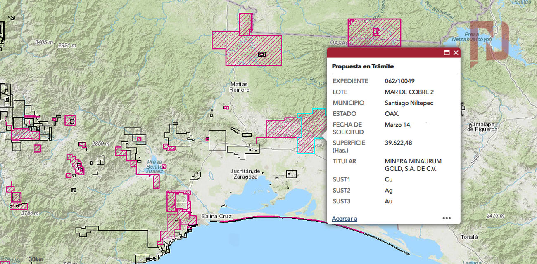
Task: Click the red logo watermark icon
Action: point(489,41)
